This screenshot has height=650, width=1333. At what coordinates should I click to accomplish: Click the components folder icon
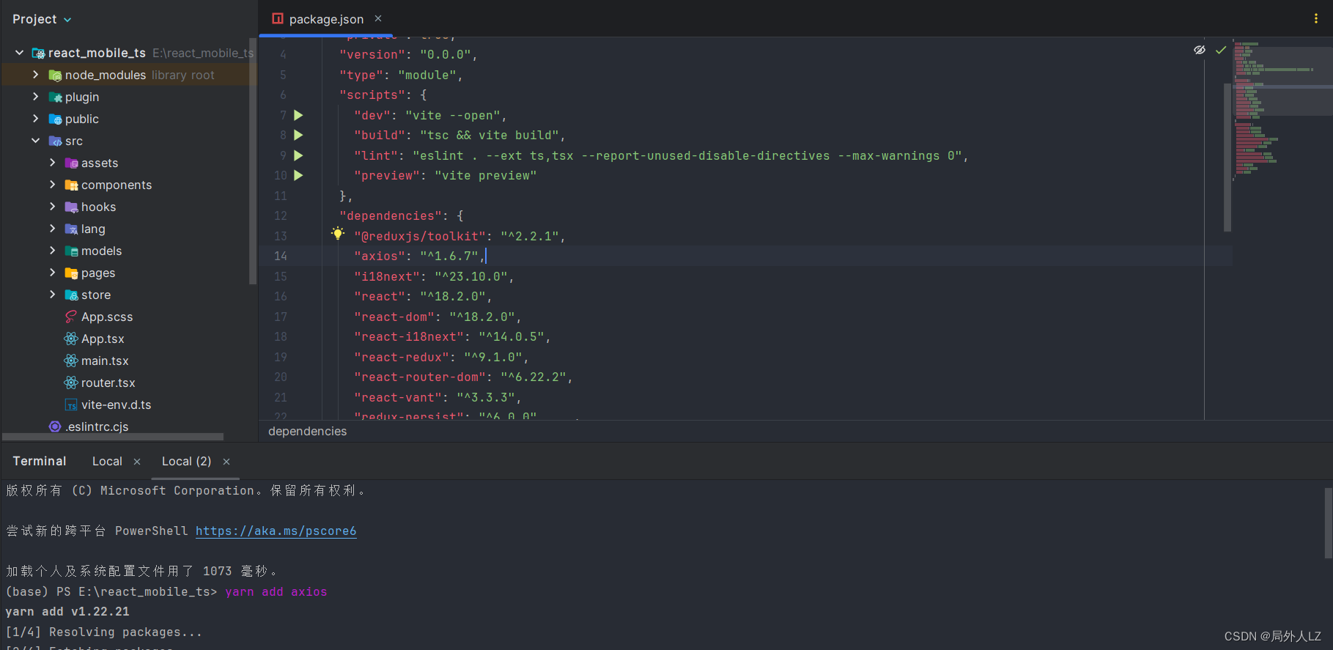[71, 185]
